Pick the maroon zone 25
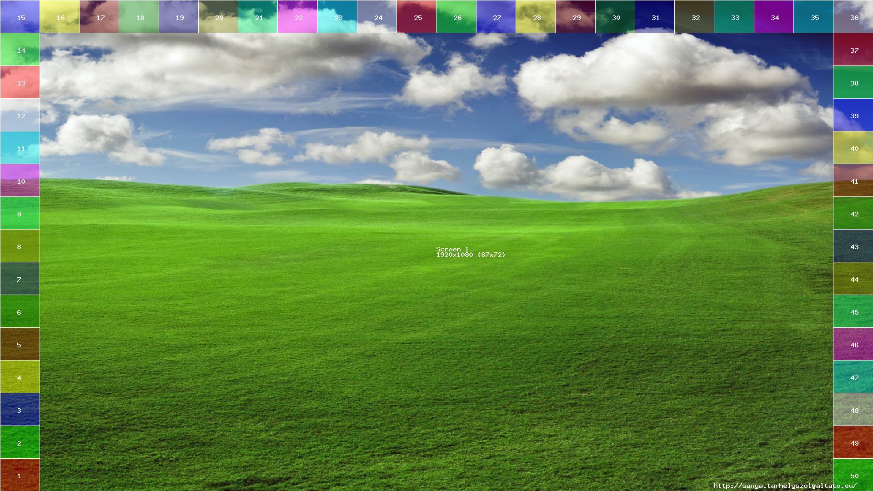 [x=416, y=16]
